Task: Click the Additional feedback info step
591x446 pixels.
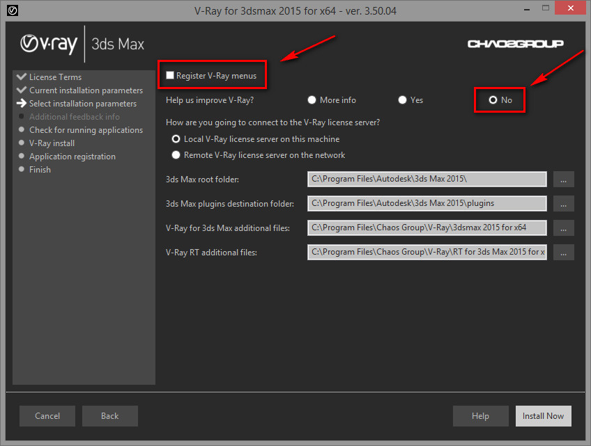Action: click(x=75, y=117)
